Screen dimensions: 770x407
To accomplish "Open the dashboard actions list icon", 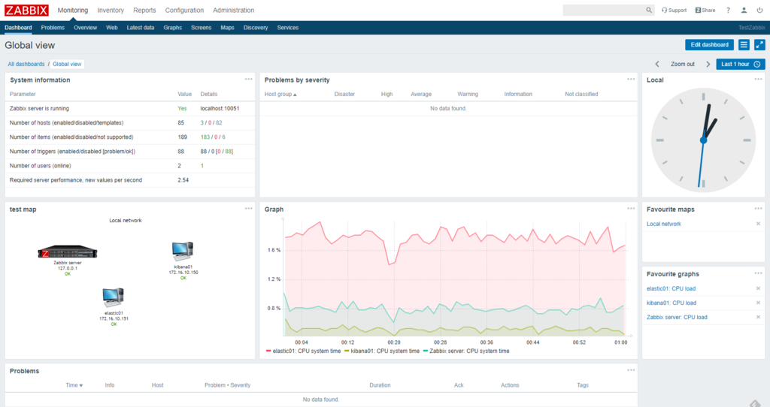I will click(744, 44).
